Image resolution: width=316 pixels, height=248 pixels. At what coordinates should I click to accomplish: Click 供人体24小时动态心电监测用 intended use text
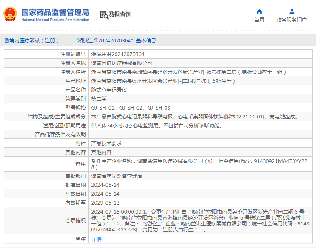coord(125,126)
